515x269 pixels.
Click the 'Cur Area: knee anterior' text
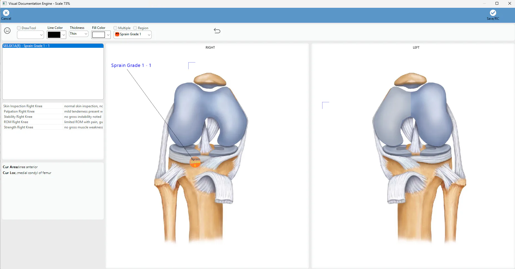pos(20,167)
